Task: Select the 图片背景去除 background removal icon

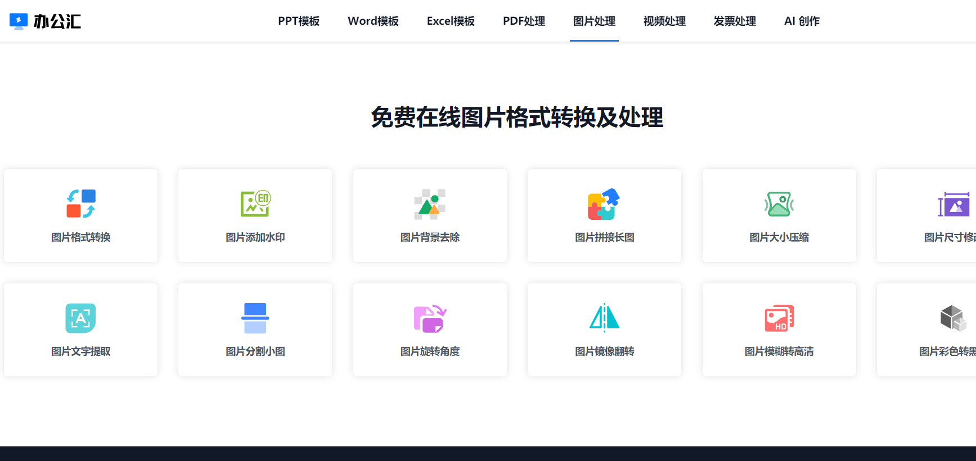Action: coord(430,204)
